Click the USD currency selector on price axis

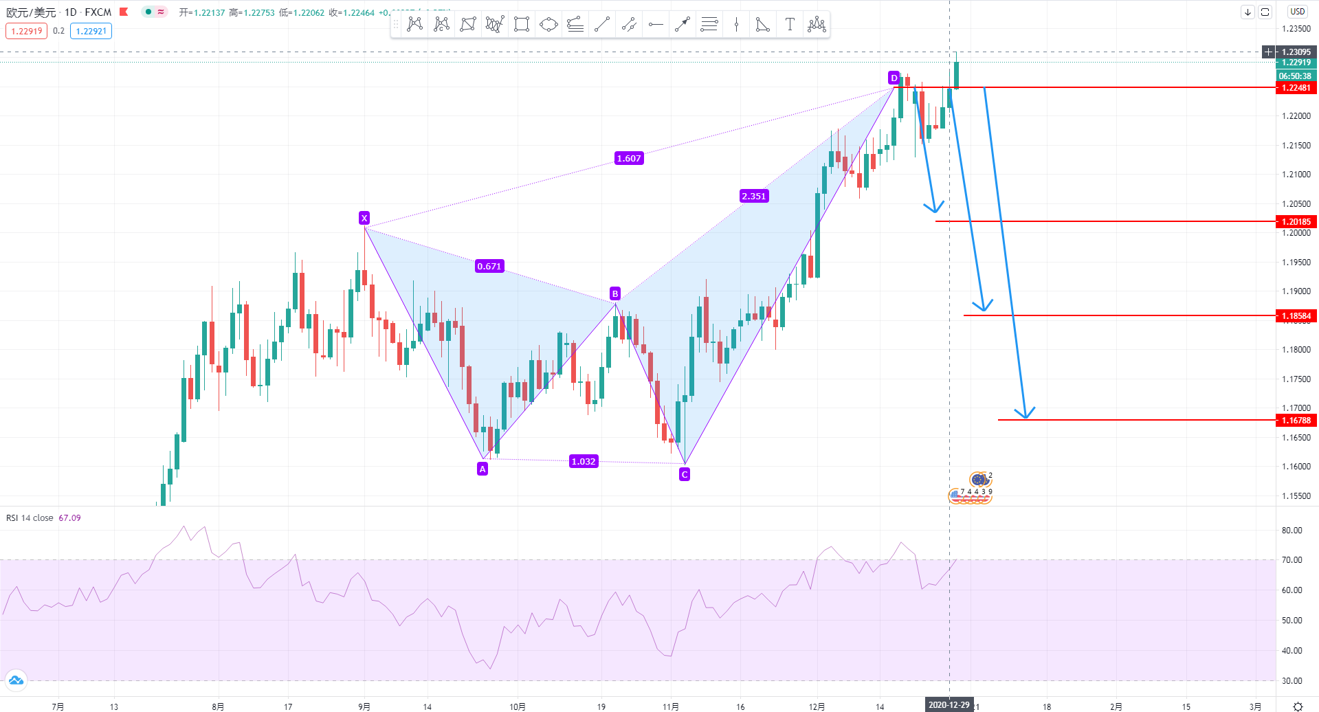click(1297, 12)
